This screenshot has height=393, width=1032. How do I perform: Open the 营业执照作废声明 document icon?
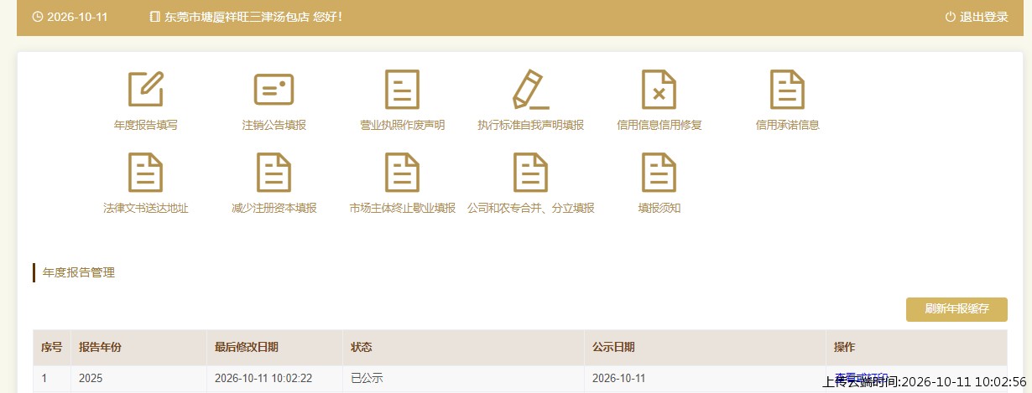402,89
